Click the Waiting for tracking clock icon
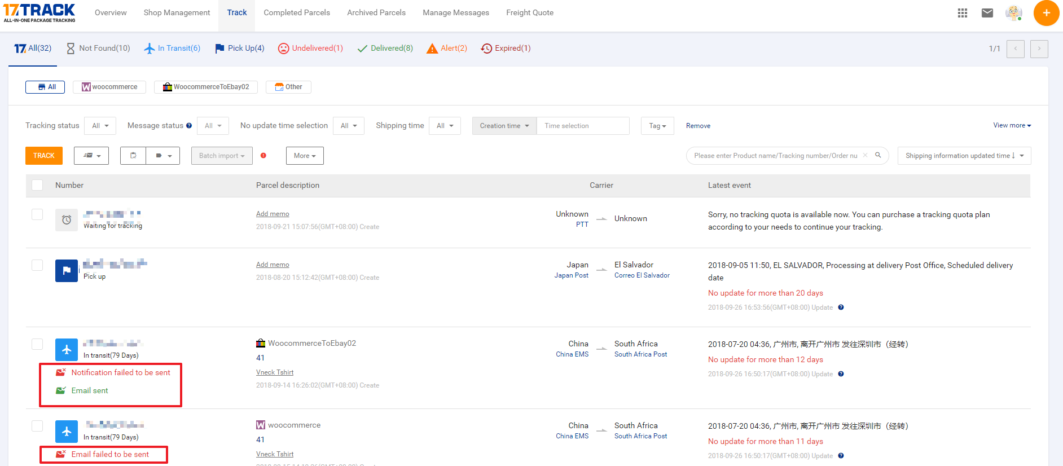1063x466 pixels. coord(67,220)
